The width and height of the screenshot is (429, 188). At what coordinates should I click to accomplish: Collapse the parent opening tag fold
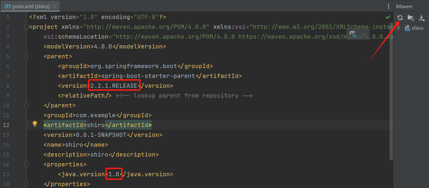point(26,56)
